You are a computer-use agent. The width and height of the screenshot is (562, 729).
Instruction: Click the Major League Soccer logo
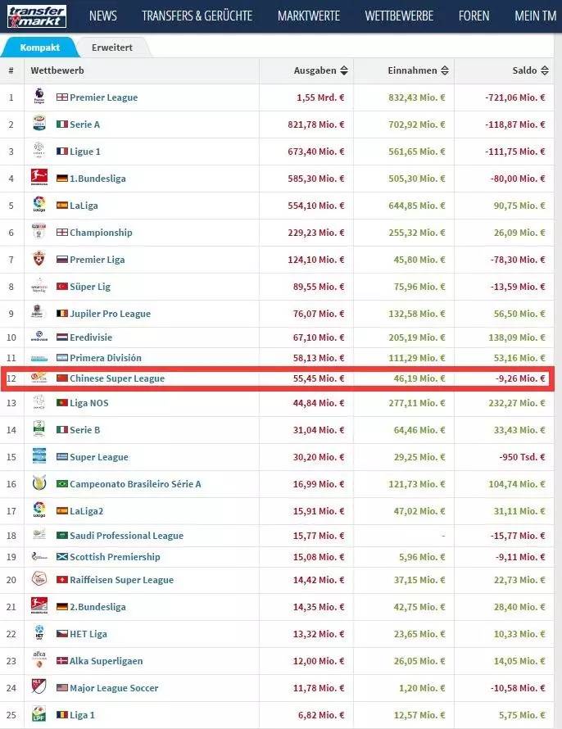tap(39, 687)
